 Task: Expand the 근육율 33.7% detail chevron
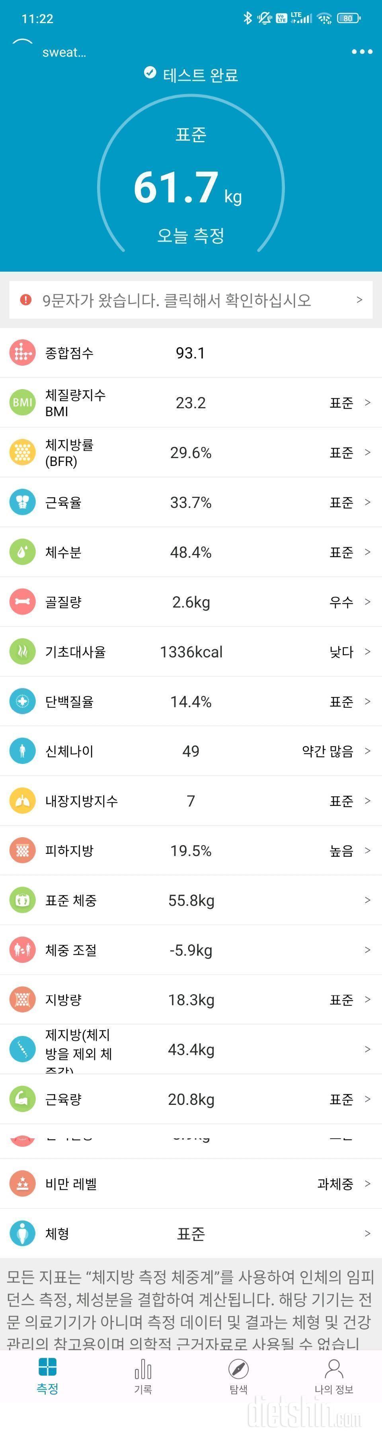pos(367,501)
